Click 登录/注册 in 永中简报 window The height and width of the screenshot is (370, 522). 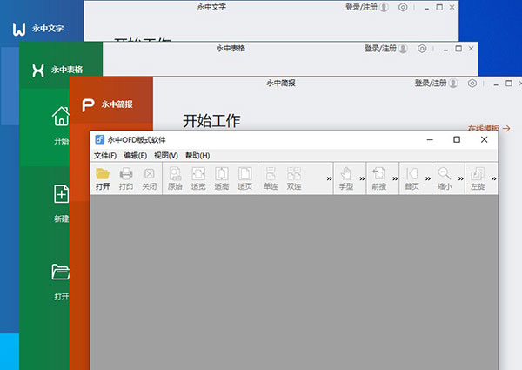[433, 84]
